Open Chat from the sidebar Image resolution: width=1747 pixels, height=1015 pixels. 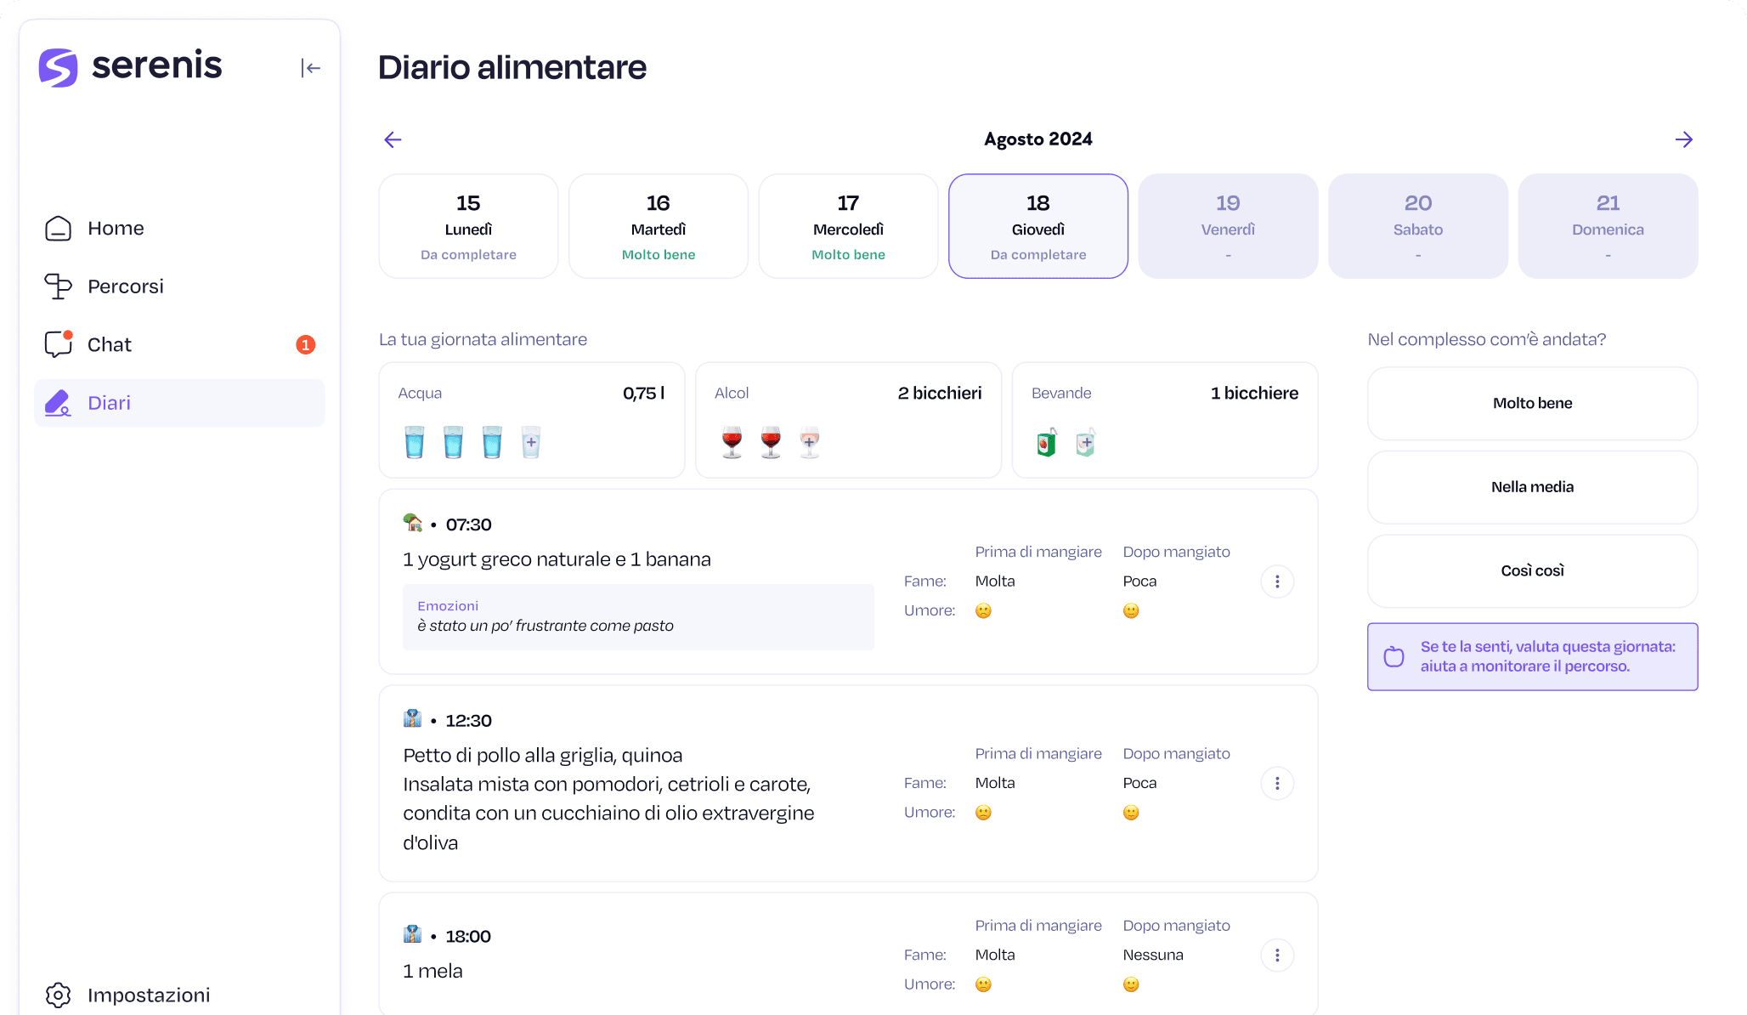tap(179, 344)
